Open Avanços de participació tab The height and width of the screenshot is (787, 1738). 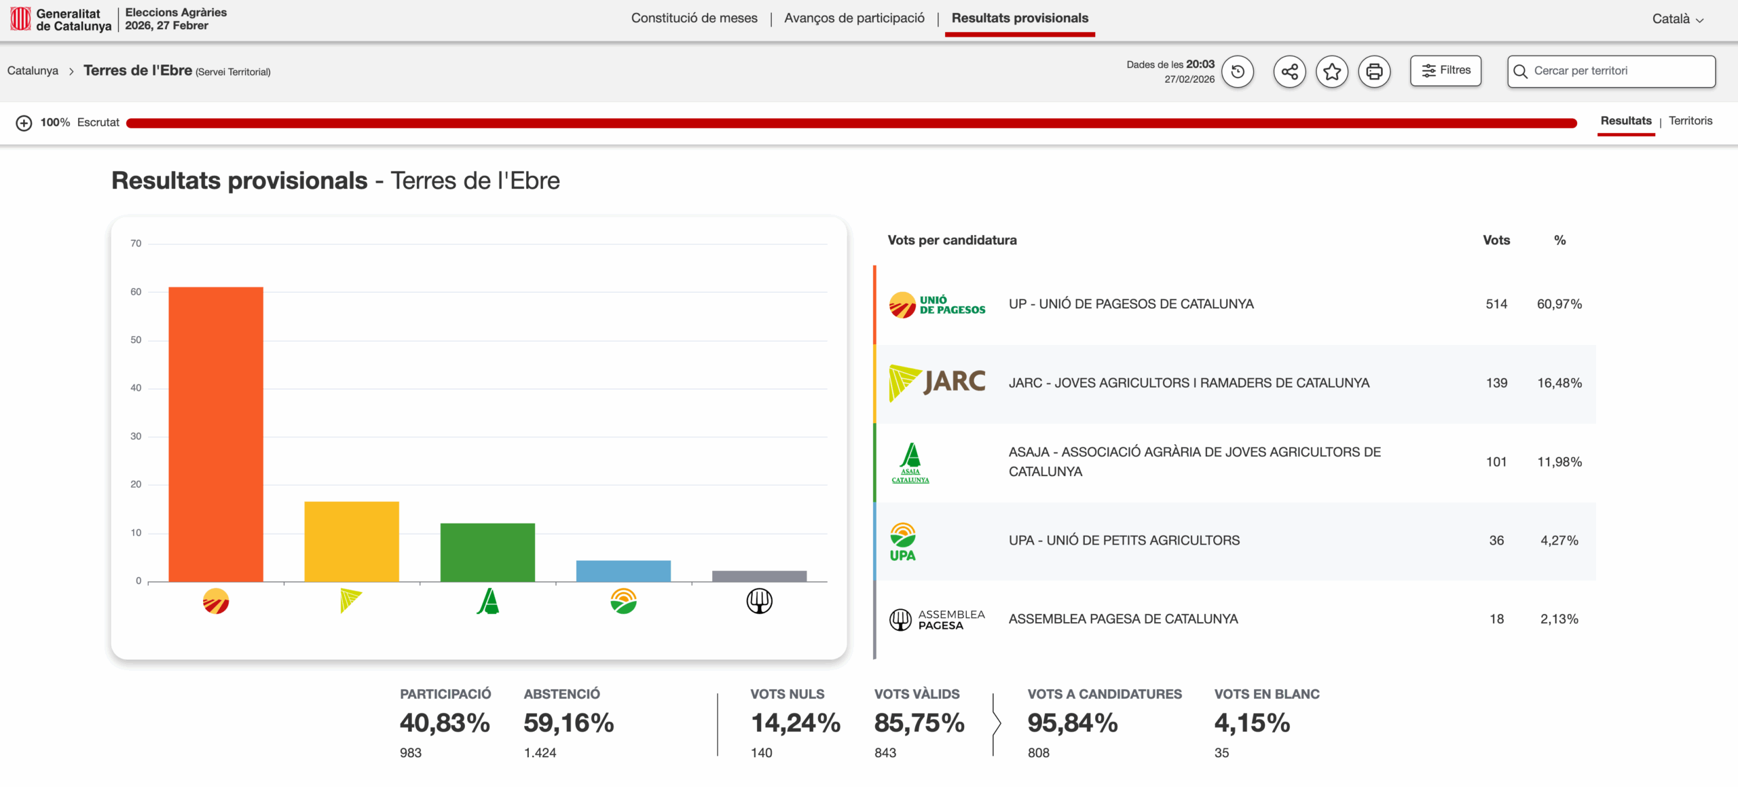click(x=854, y=18)
